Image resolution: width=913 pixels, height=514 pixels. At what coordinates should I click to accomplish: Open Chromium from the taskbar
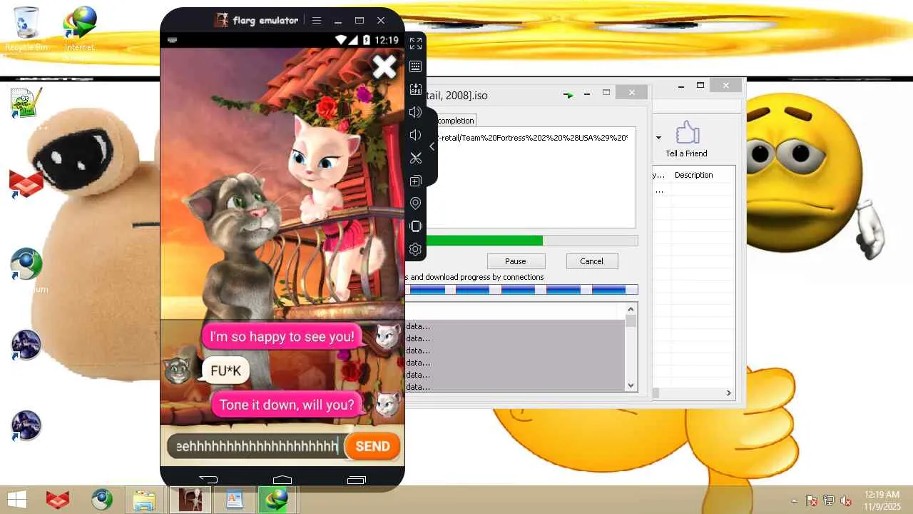101,500
